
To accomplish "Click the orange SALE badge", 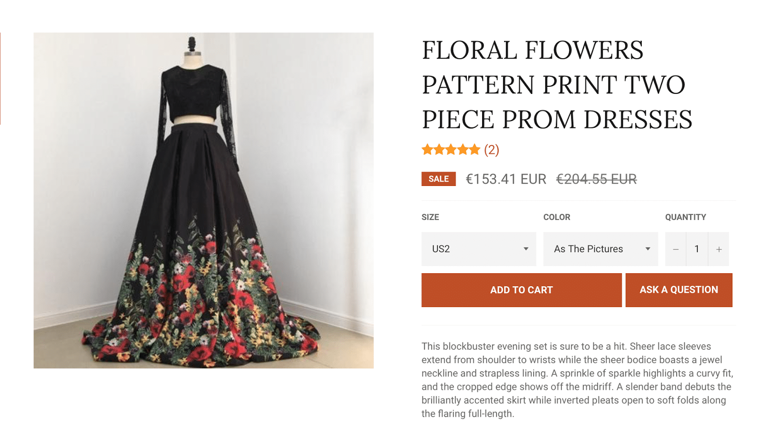I will pyautogui.click(x=438, y=179).
